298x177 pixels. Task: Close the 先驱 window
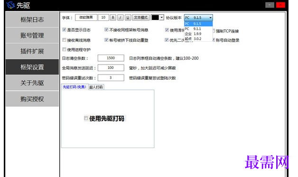click(280, 5)
